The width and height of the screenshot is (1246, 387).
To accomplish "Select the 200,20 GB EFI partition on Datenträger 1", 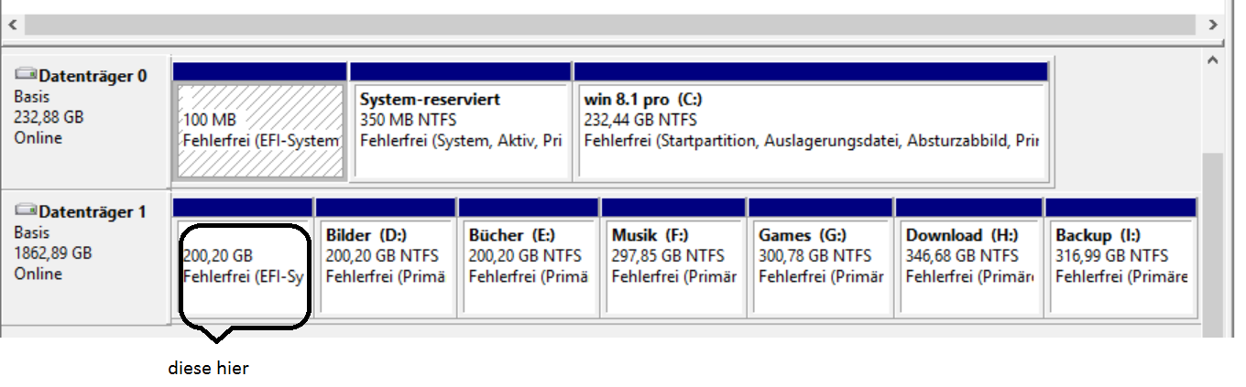I will pos(243,258).
